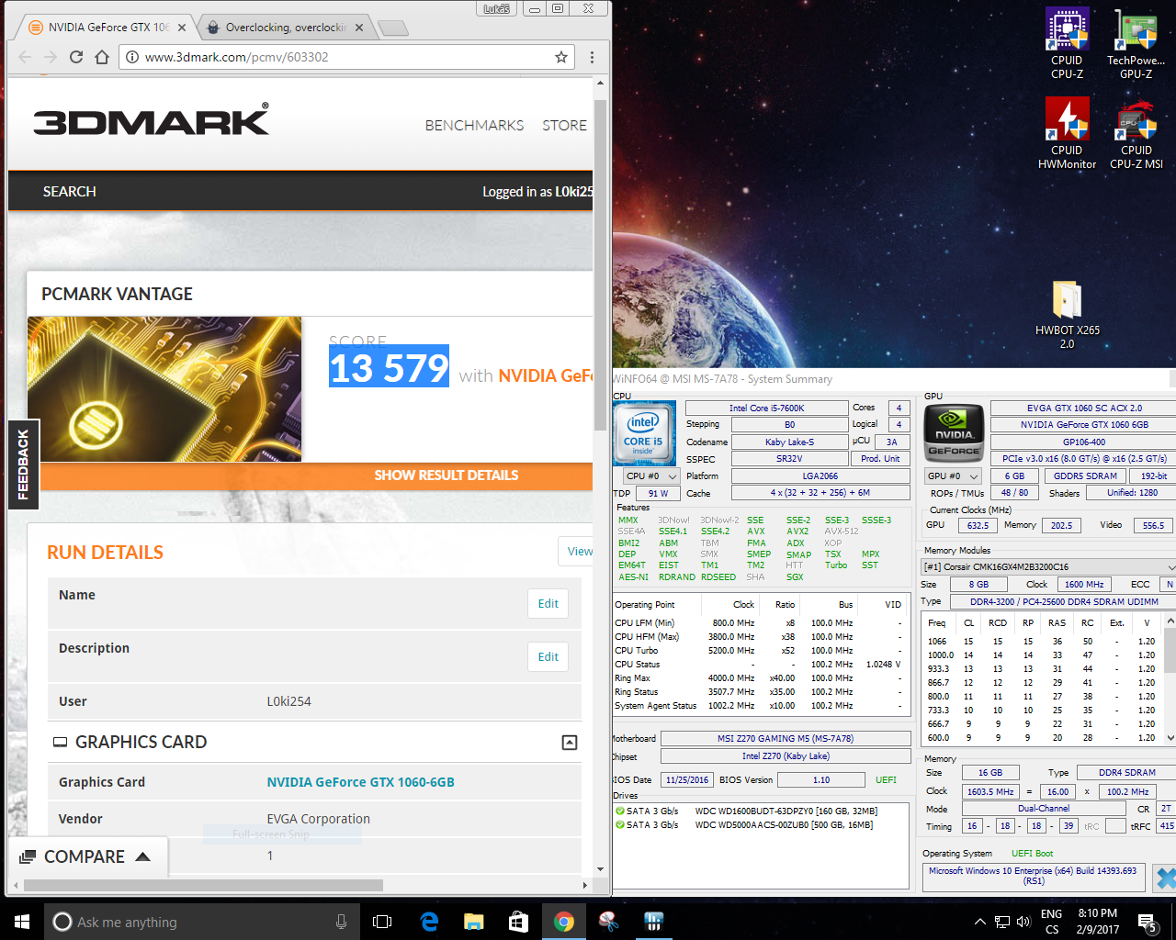
Task: Click the Cortana microphone icon
Action: point(341,922)
